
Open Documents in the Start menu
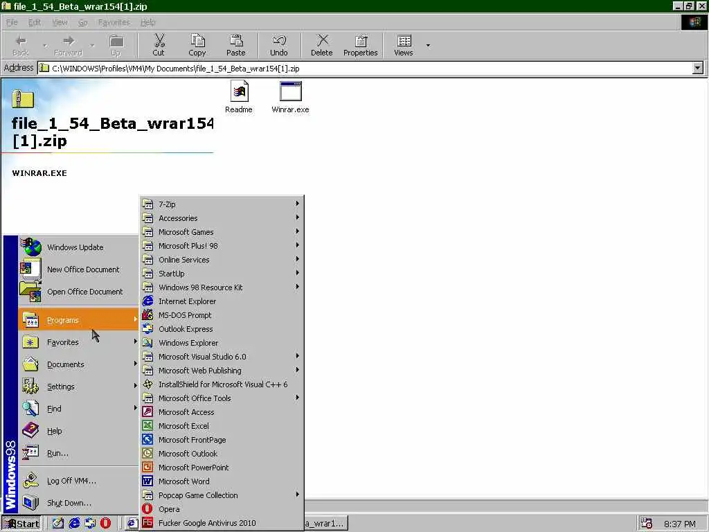(x=78, y=364)
